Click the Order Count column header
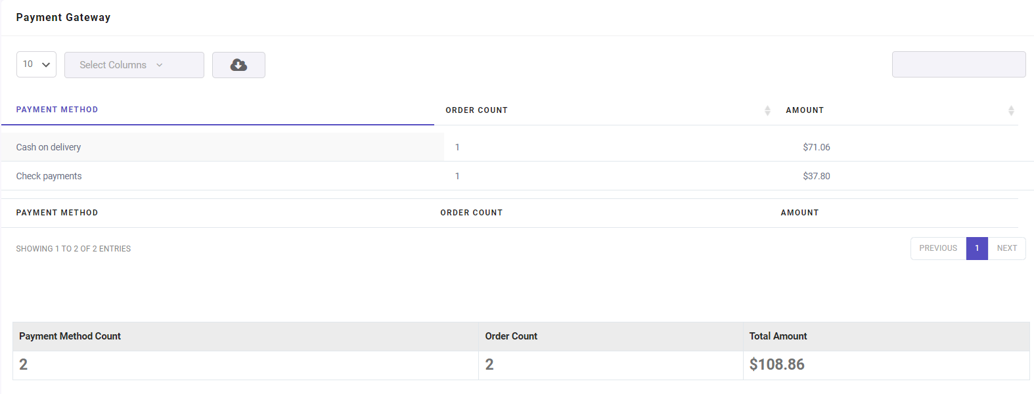 coord(476,110)
